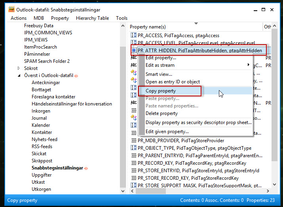
Task: Click the MFCMAPI app icon in title bar
Action: click(11, 9)
